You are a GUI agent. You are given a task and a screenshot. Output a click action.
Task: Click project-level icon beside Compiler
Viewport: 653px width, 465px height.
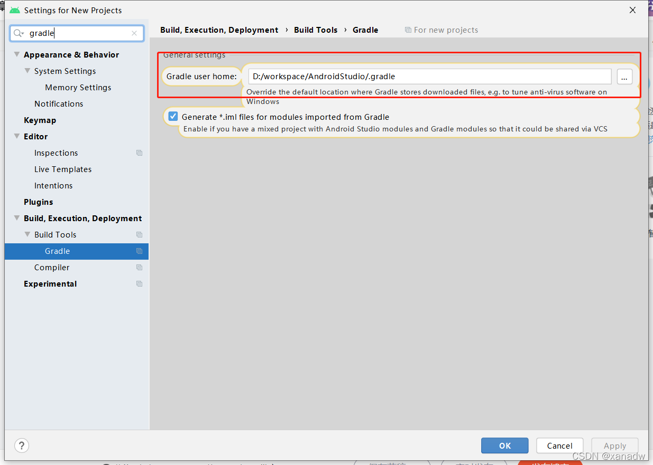tap(139, 268)
